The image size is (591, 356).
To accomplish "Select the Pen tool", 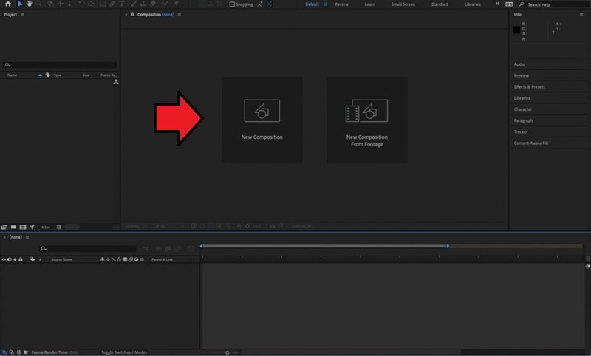I will coord(112,4).
